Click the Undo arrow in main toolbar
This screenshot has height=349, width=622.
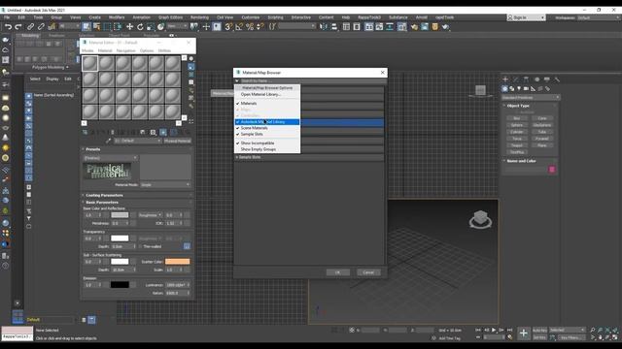coord(8,27)
